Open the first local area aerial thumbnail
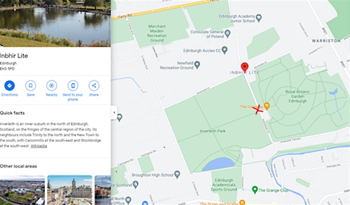This screenshot has height=205, width=350. (x=22, y=190)
